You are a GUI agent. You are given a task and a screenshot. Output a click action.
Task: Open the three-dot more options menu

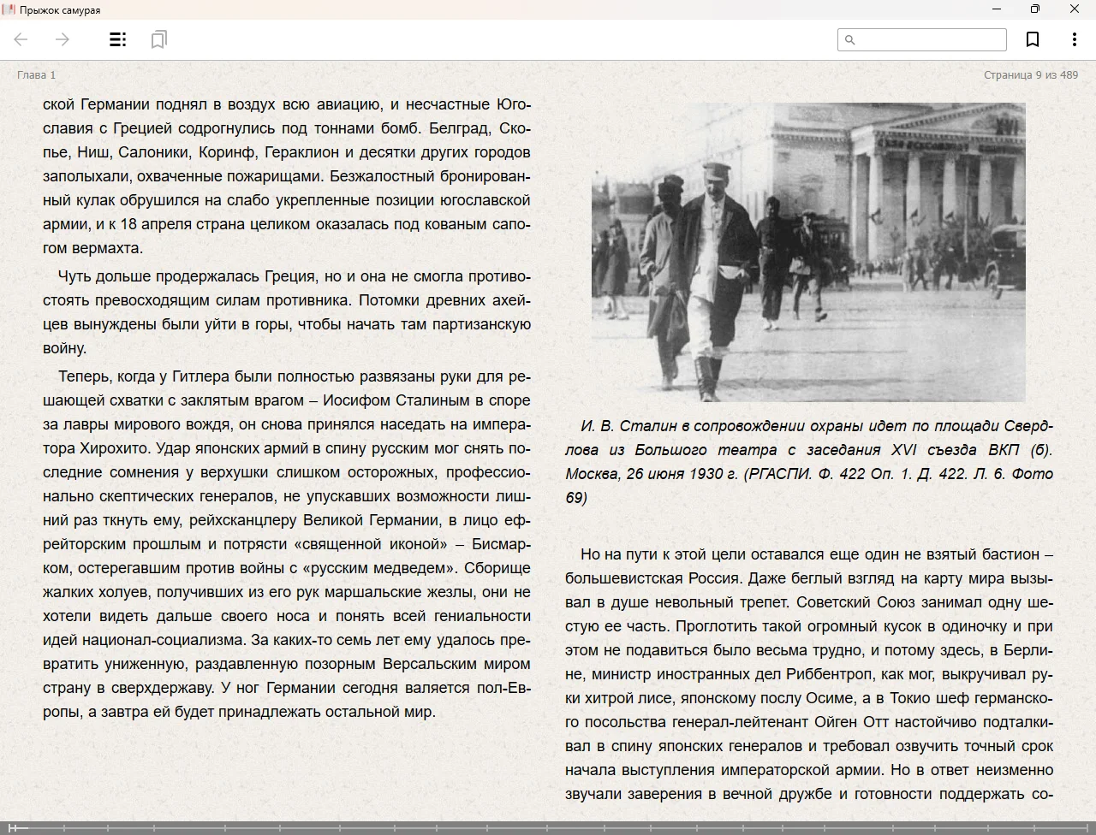click(x=1074, y=39)
